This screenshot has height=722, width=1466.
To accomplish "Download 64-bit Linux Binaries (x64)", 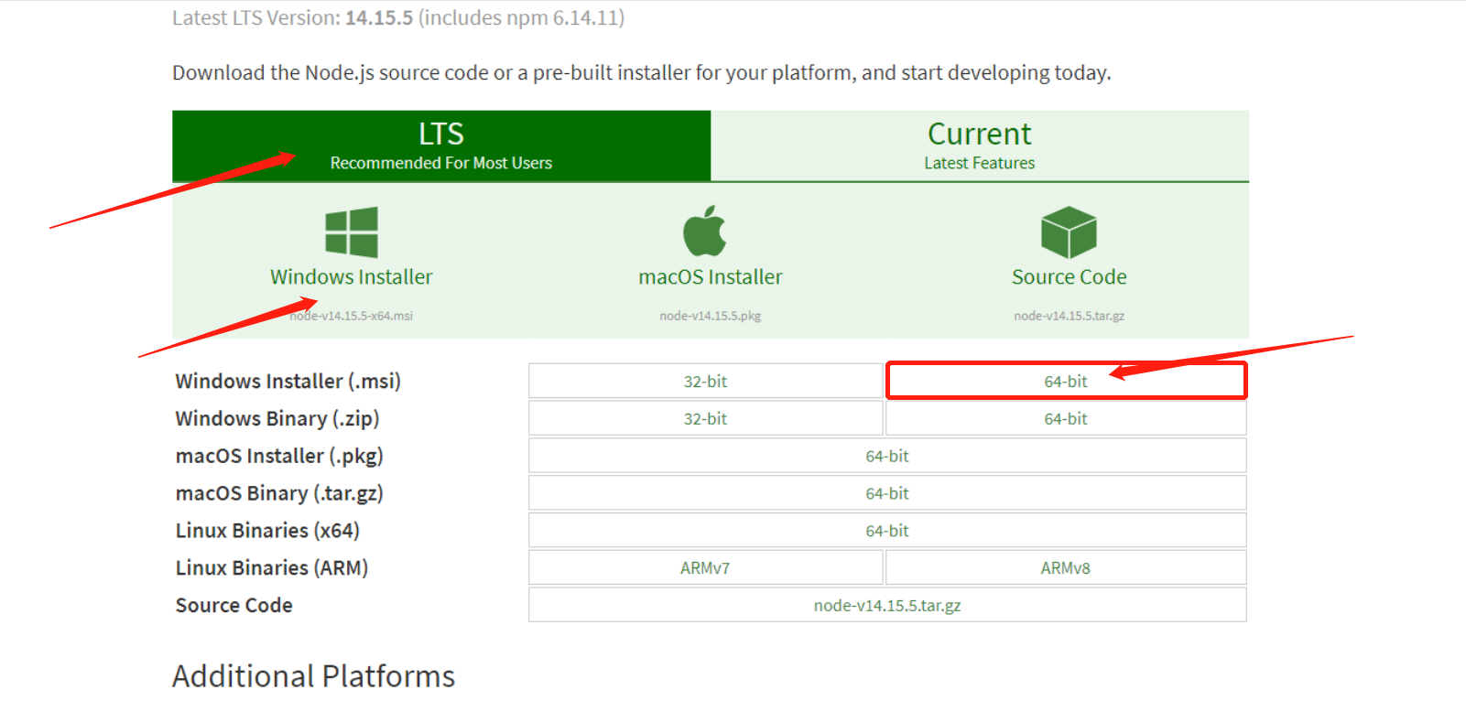I will pyautogui.click(x=887, y=531).
